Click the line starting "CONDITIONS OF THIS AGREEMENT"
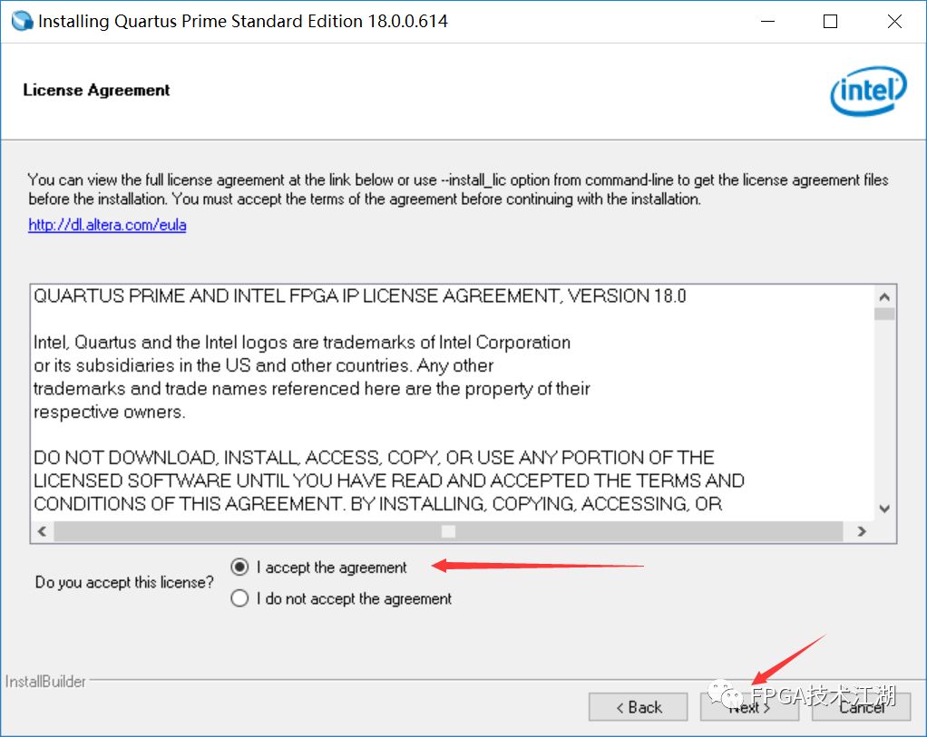 pos(377,503)
